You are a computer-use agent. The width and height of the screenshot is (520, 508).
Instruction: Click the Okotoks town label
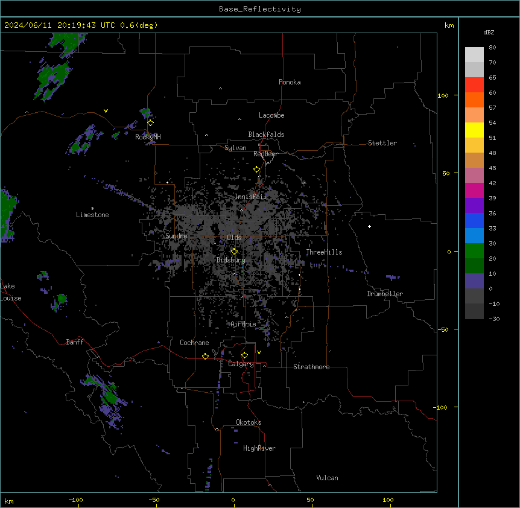coord(249,422)
